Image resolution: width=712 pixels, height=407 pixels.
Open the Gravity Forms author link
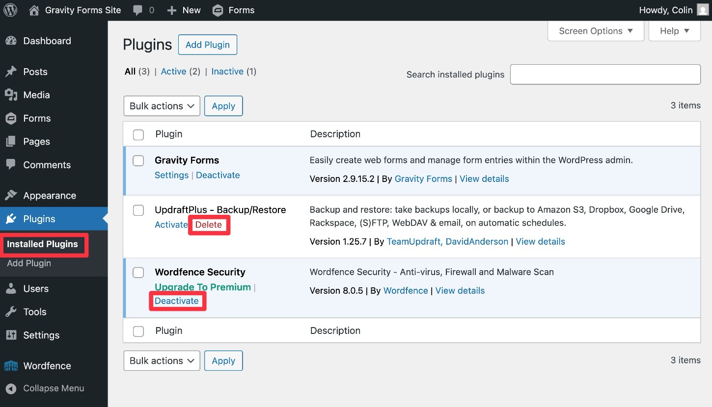coord(423,179)
